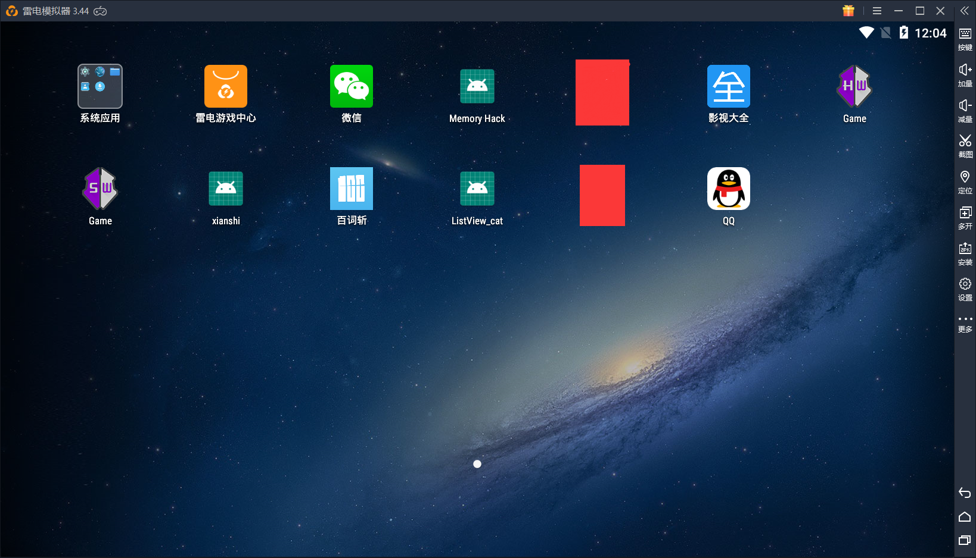Image resolution: width=976 pixels, height=558 pixels.
Task: Open Android recent apps button
Action: tap(965, 540)
